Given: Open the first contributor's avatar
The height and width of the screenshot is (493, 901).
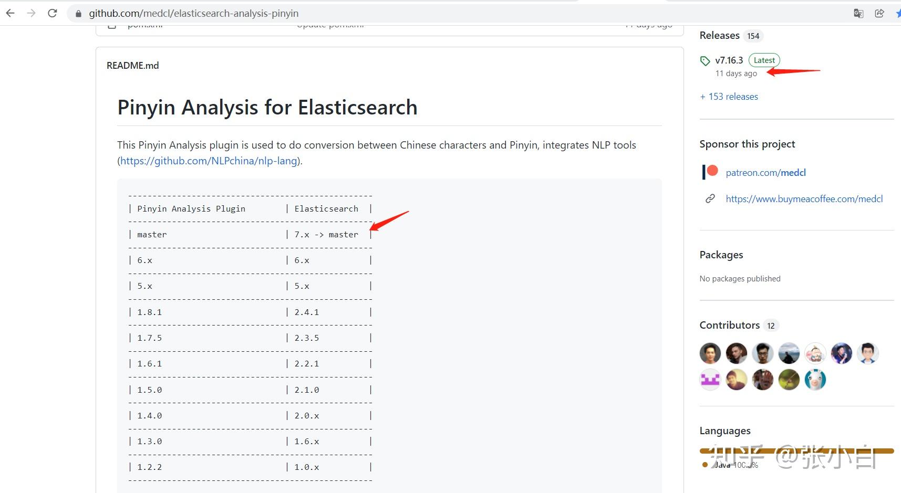Looking at the screenshot, I should point(710,353).
